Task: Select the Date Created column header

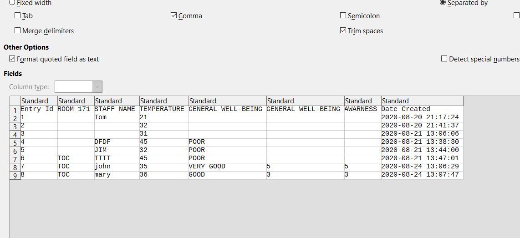Action: tap(422, 101)
